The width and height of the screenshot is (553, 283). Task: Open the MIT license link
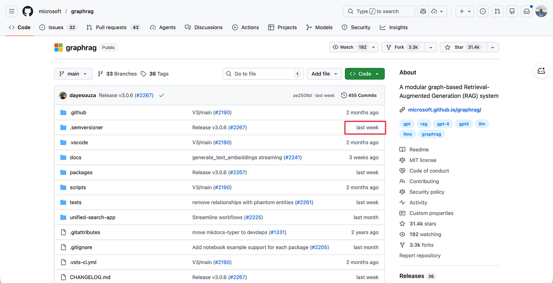click(x=418, y=160)
